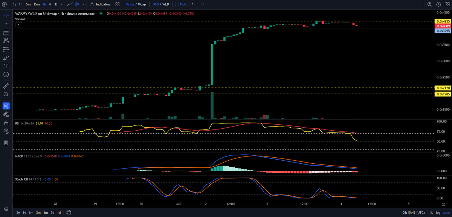Toggle percent scale mode
The image size is (452, 217).
pos(431,212)
